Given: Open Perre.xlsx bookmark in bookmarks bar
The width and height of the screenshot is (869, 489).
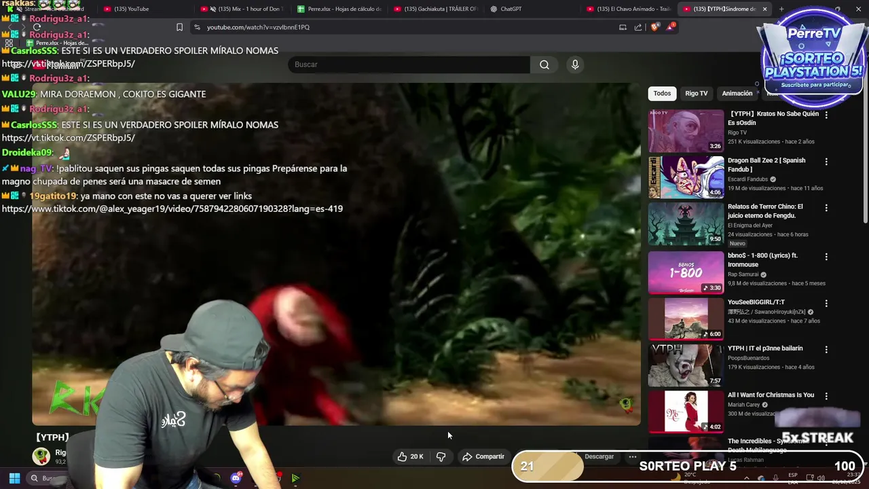Looking at the screenshot, I should click(58, 43).
